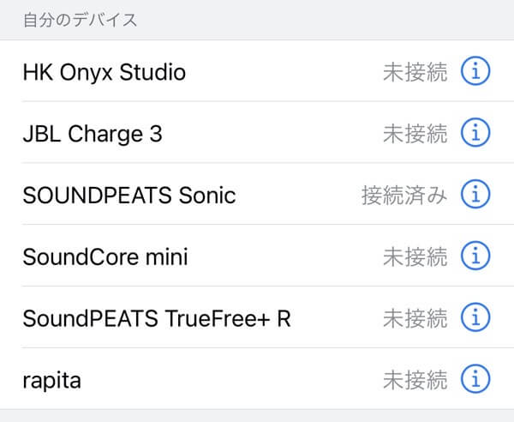Image resolution: width=514 pixels, height=422 pixels.
Task: Tap the SOUNDPEATS Sonic info icon
Action: click(x=475, y=194)
